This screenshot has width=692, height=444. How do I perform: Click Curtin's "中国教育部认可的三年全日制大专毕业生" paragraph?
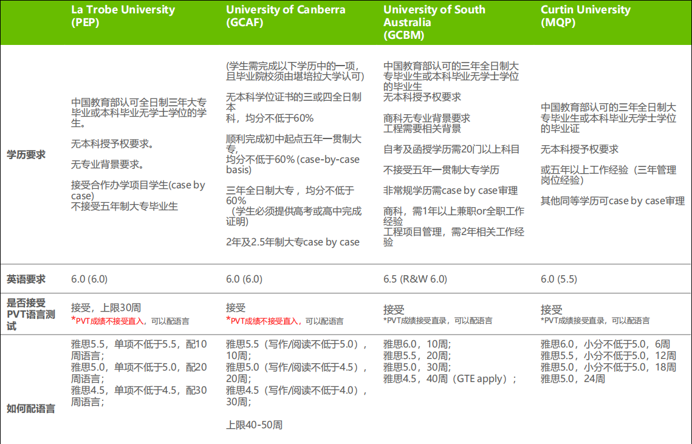pos(609,118)
